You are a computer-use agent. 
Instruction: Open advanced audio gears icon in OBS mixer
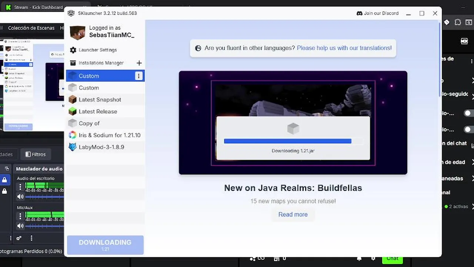click(x=19, y=238)
